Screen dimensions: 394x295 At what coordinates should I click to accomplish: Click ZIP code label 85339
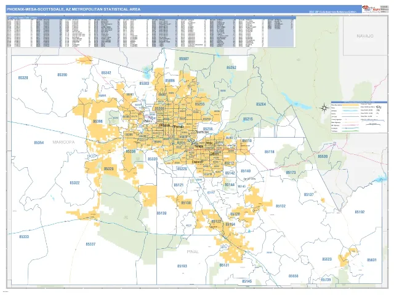[x=153, y=159]
